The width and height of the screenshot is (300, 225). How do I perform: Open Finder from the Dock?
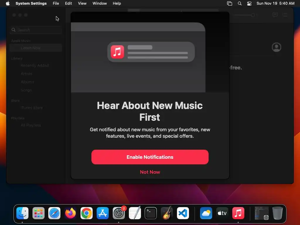click(x=22, y=213)
